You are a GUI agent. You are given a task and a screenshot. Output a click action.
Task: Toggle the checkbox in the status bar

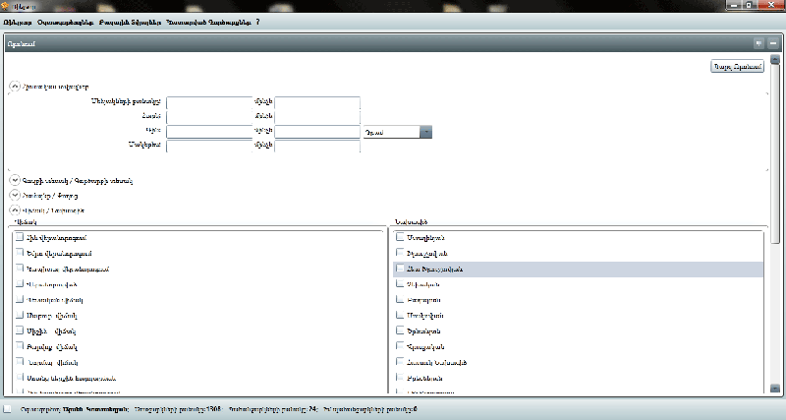(x=7, y=408)
